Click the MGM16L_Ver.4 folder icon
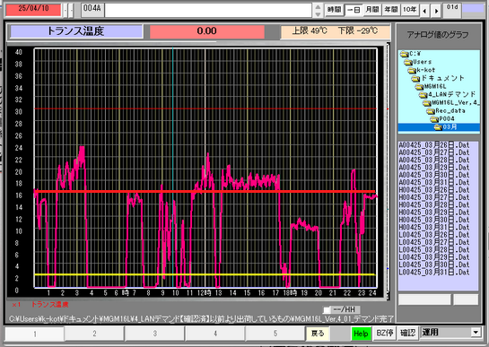 427,102
